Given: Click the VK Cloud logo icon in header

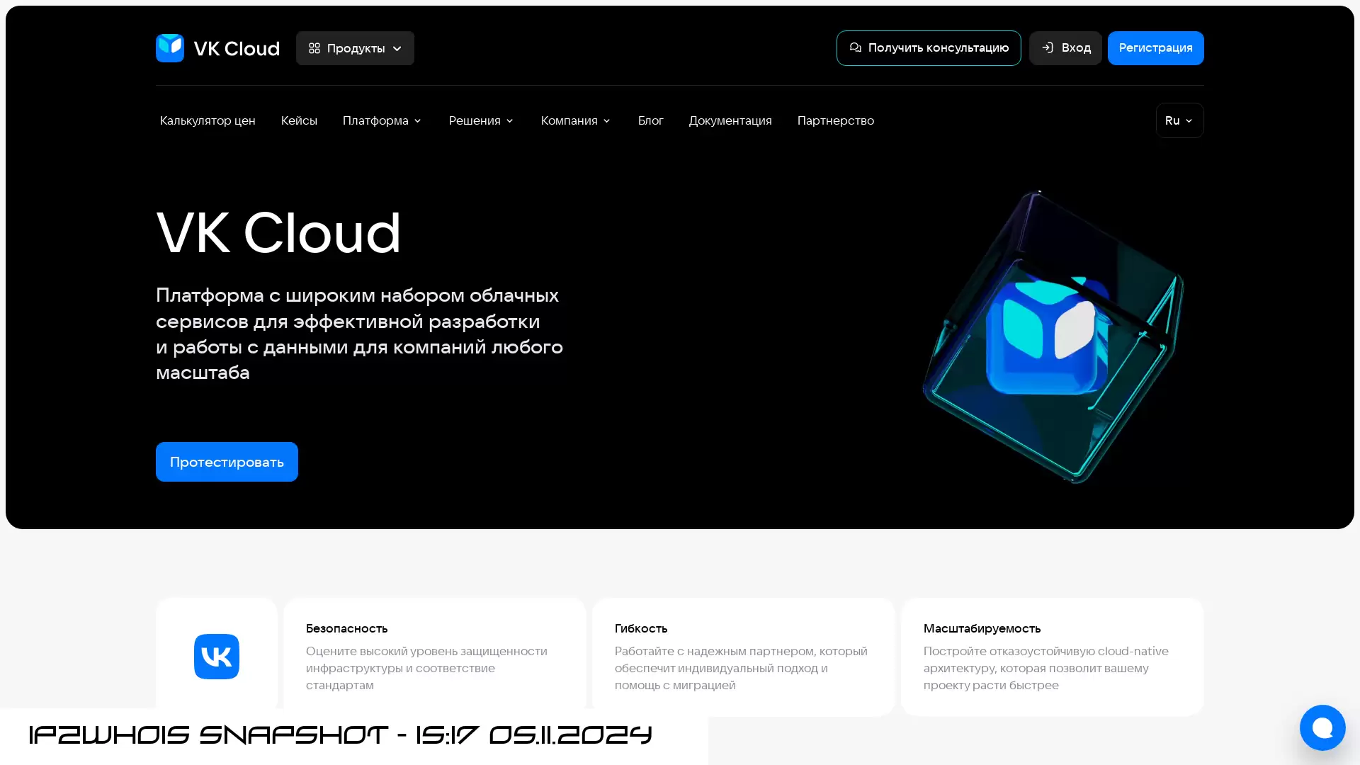Looking at the screenshot, I should click(x=170, y=48).
